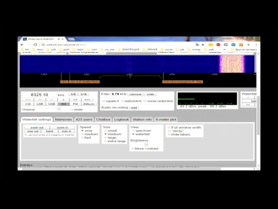Enable Full window width option
Screen dimensions: 278x209
click(x=169, y=128)
